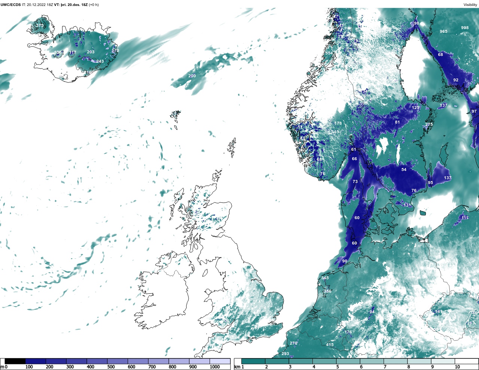
Task: Click the 'km' unit label of right legend
Action: 237,367
